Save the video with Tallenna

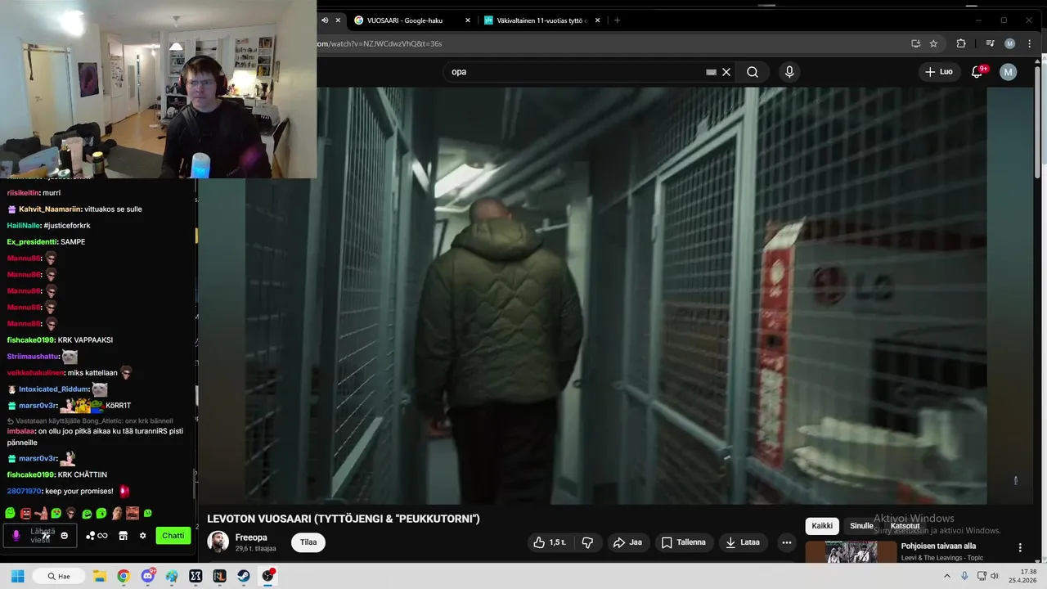tap(684, 542)
